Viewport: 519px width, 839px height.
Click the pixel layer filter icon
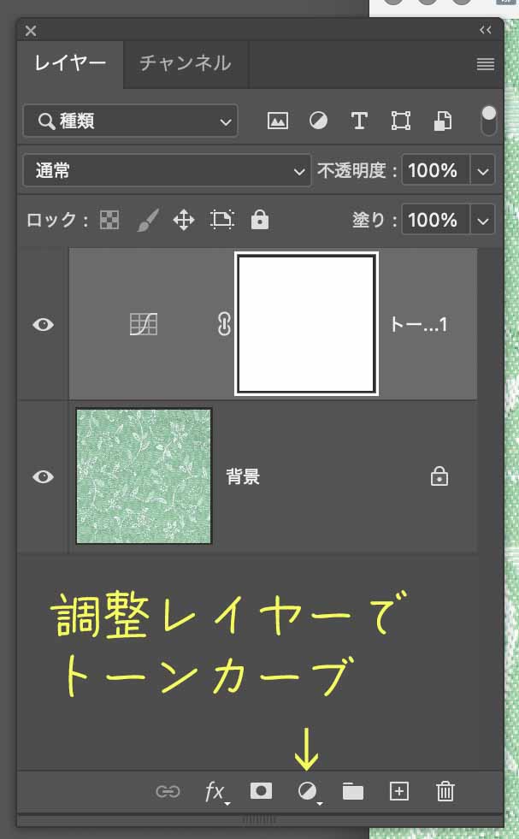(277, 121)
